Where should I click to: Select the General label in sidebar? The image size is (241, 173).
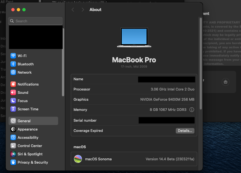[x=24, y=121]
